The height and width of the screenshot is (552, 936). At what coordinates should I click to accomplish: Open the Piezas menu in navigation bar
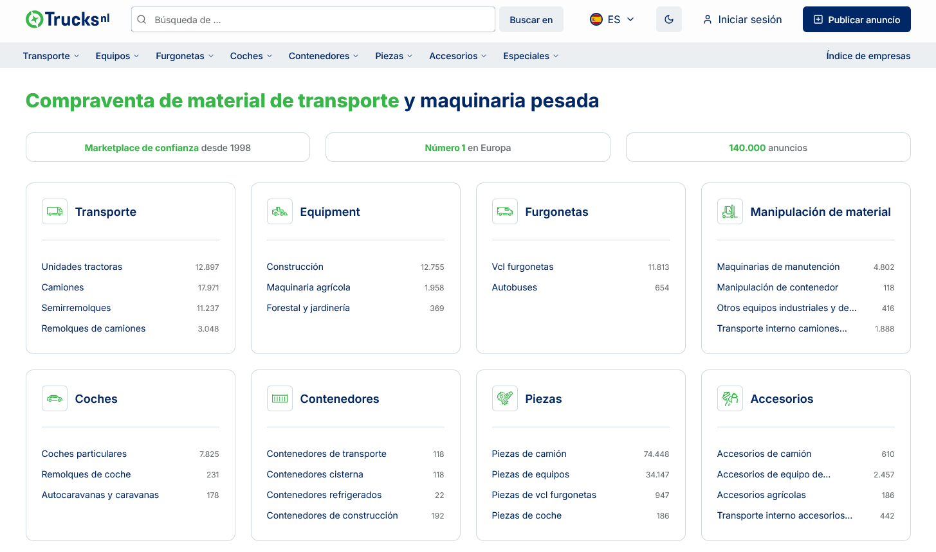pyautogui.click(x=394, y=56)
